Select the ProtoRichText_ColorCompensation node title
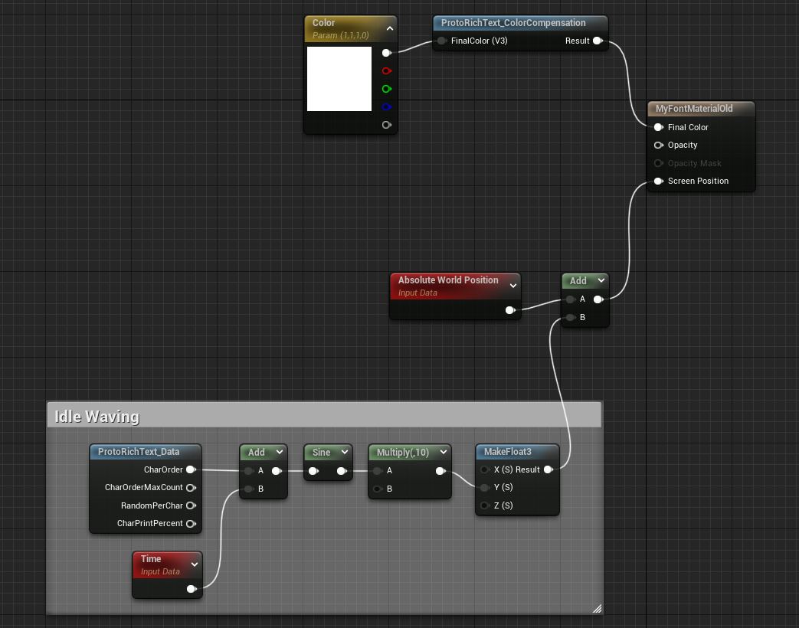 513,23
